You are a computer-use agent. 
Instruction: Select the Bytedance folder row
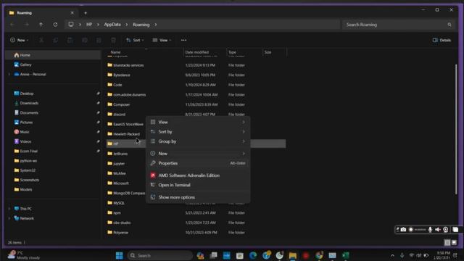(x=196, y=75)
